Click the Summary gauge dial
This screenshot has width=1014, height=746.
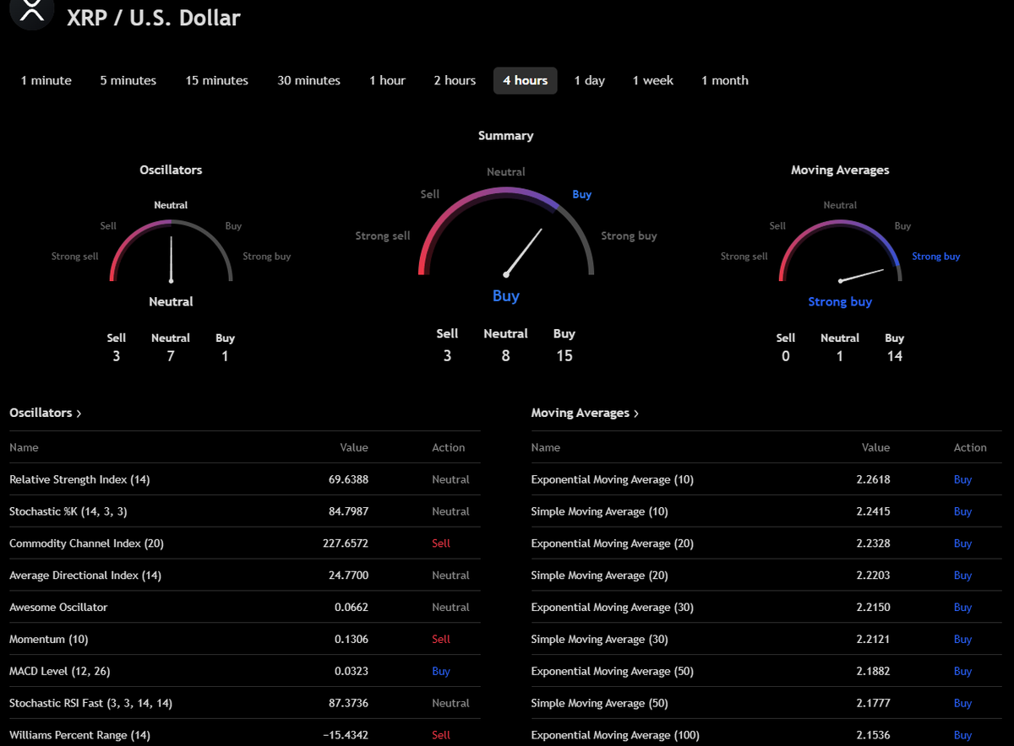click(506, 231)
